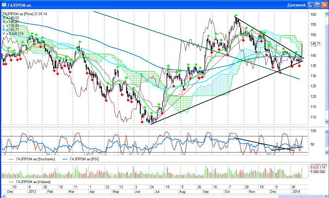Viewport: 329px width, 198px height.
Task: Click the scroll-down arrow of the price chart
Action: [x=327, y=121]
